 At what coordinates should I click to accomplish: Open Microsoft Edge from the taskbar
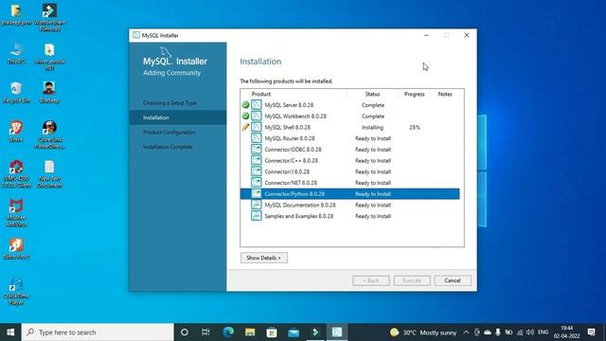228,332
